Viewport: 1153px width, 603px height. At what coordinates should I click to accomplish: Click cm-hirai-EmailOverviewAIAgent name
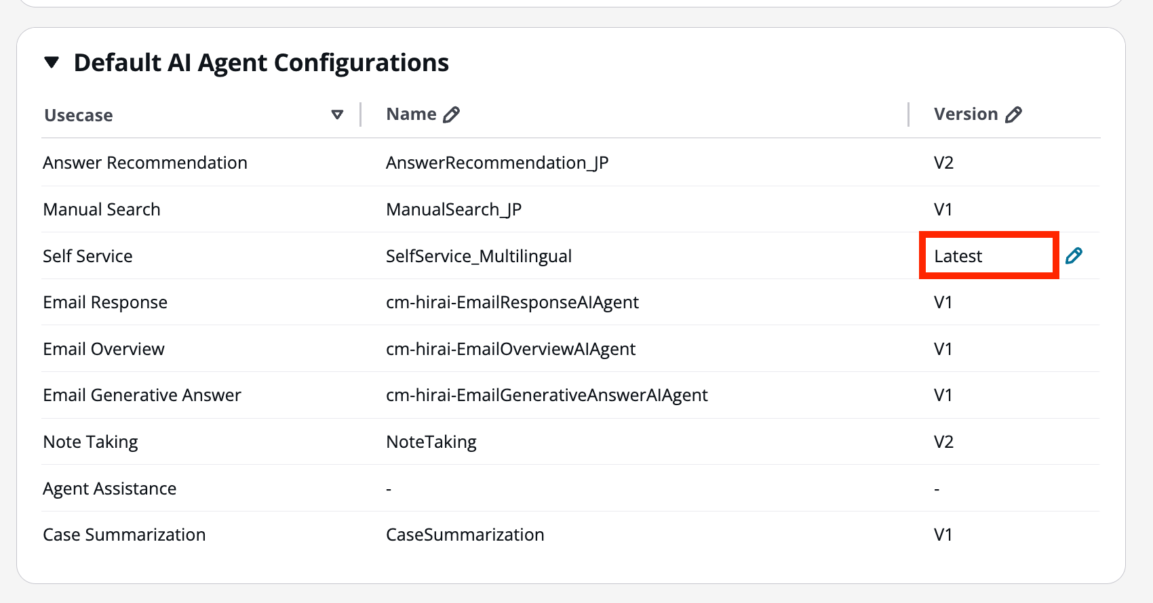[x=511, y=349]
